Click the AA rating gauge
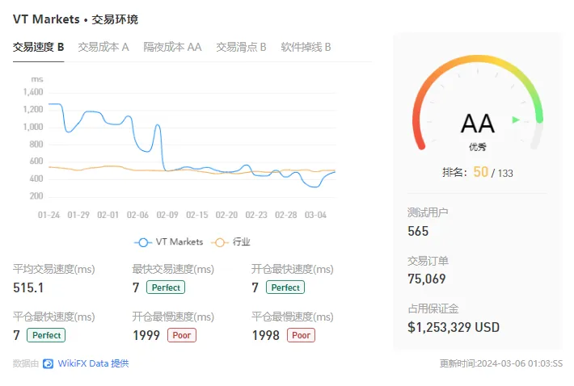 pyautogui.click(x=477, y=104)
